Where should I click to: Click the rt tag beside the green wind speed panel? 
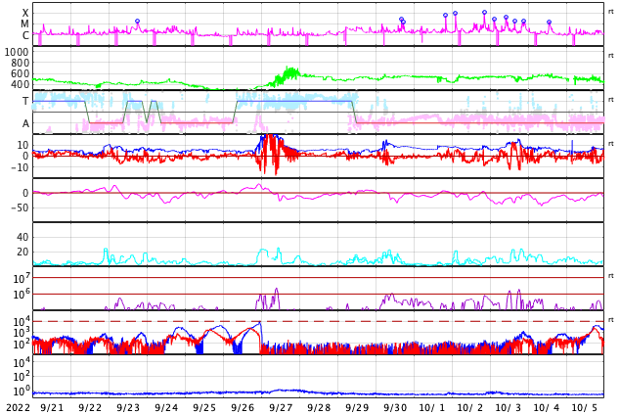click(x=610, y=56)
